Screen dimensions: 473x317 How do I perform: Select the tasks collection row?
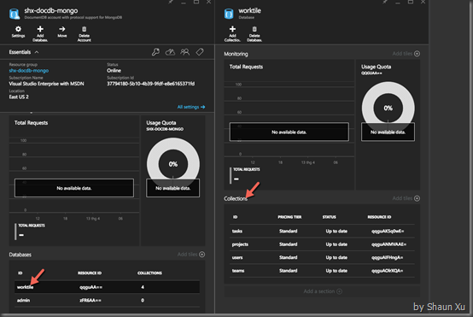[322, 232]
